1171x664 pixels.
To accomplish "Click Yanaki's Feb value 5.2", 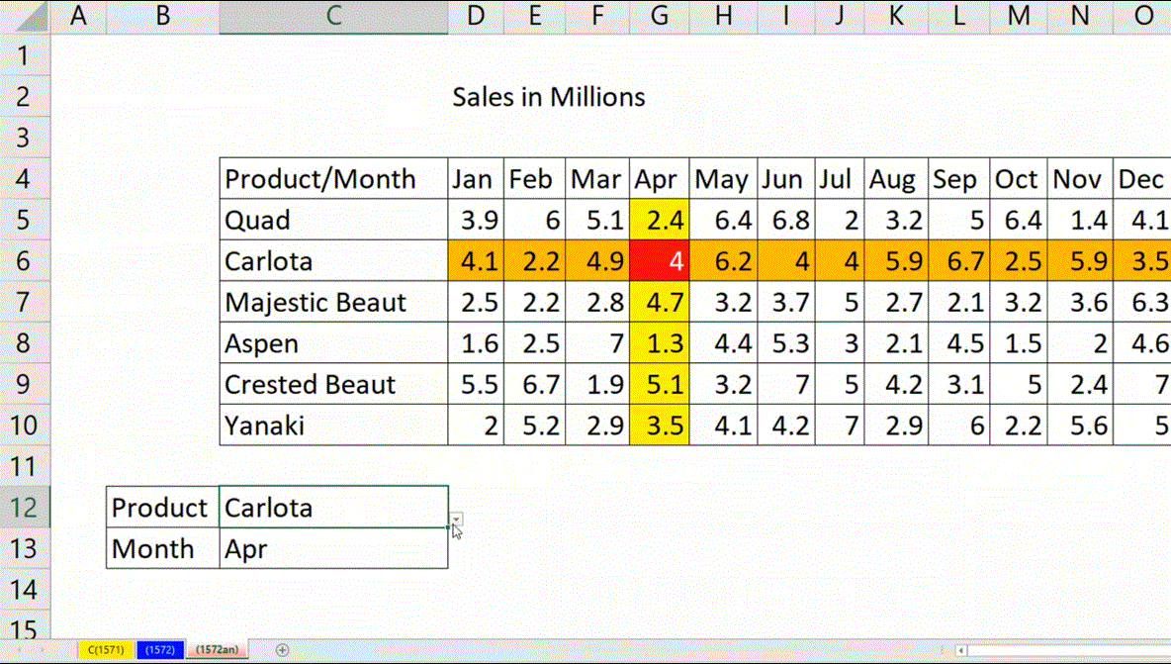I will [x=535, y=425].
